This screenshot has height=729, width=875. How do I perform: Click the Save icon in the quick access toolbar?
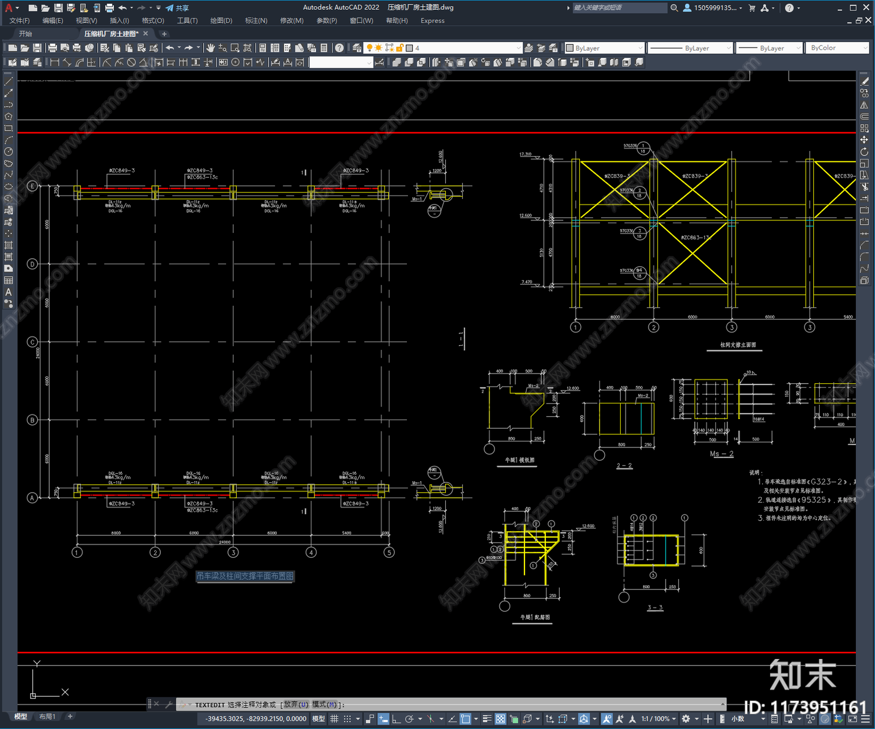point(58,8)
